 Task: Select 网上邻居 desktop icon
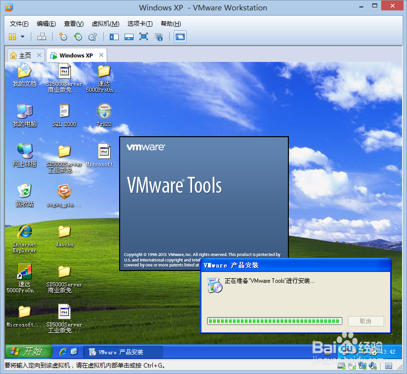coord(24,155)
